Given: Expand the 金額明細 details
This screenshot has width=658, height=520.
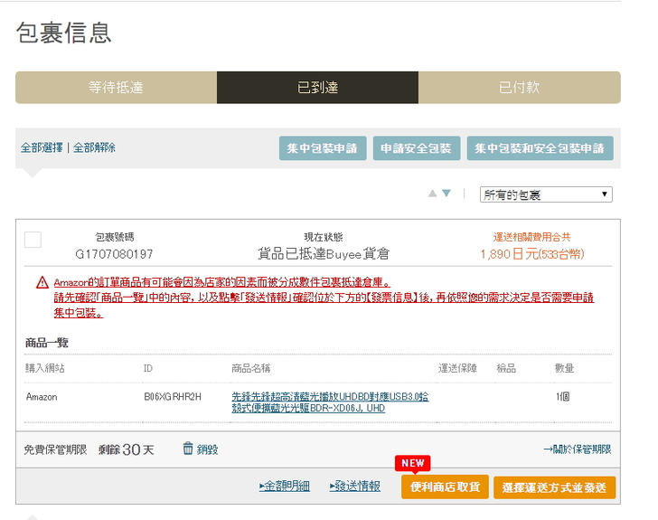Looking at the screenshot, I should pos(284,487).
